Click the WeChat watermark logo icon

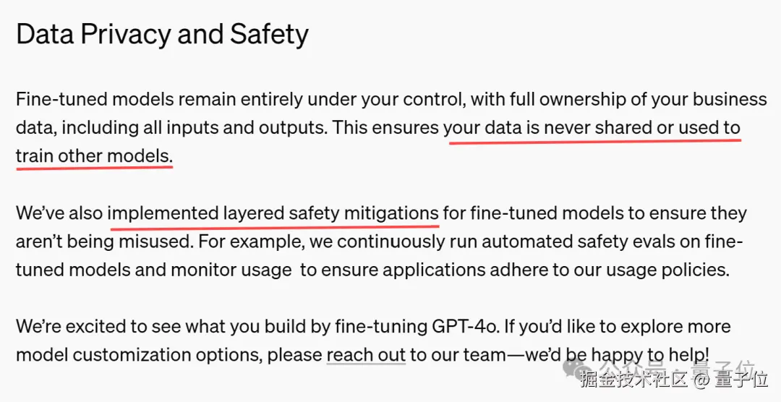pos(576,369)
